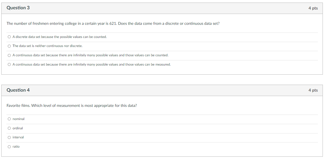Click the 'Favorite films' question text
Screen dimensions: 327x159
pos(72,106)
